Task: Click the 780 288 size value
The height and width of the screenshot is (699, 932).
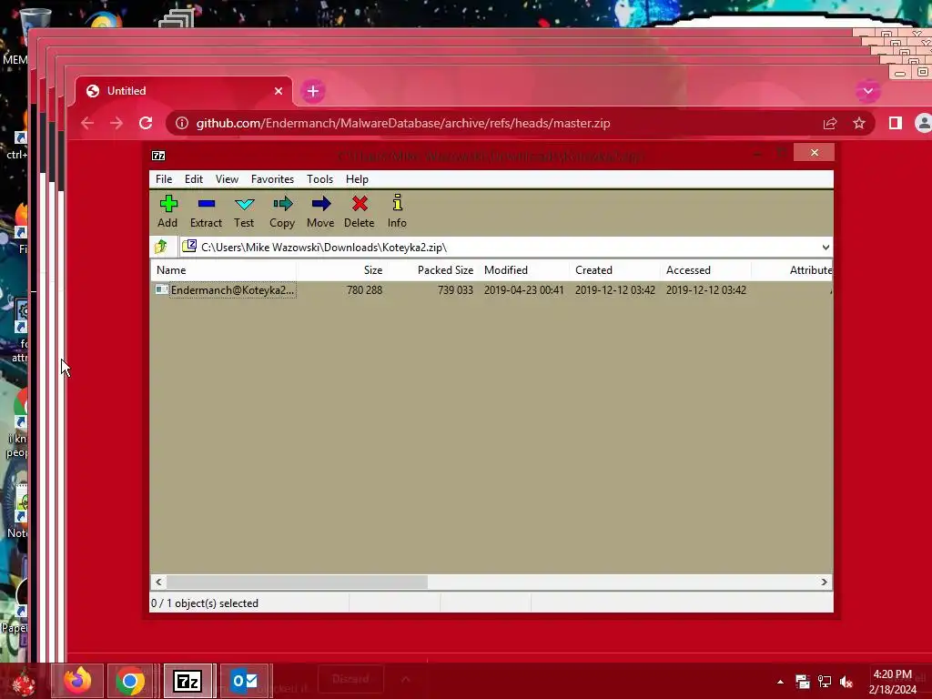Action: coord(364,290)
